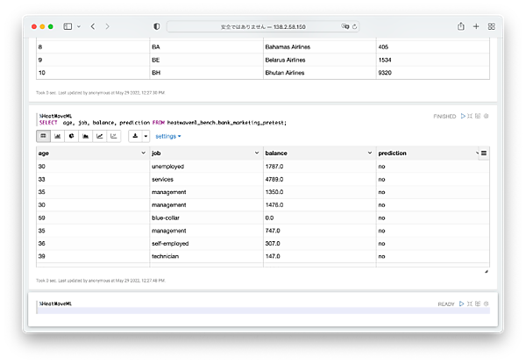526x364 pixels.
Task: Select the pie chart visualization
Action: pyautogui.click(x=71, y=136)
